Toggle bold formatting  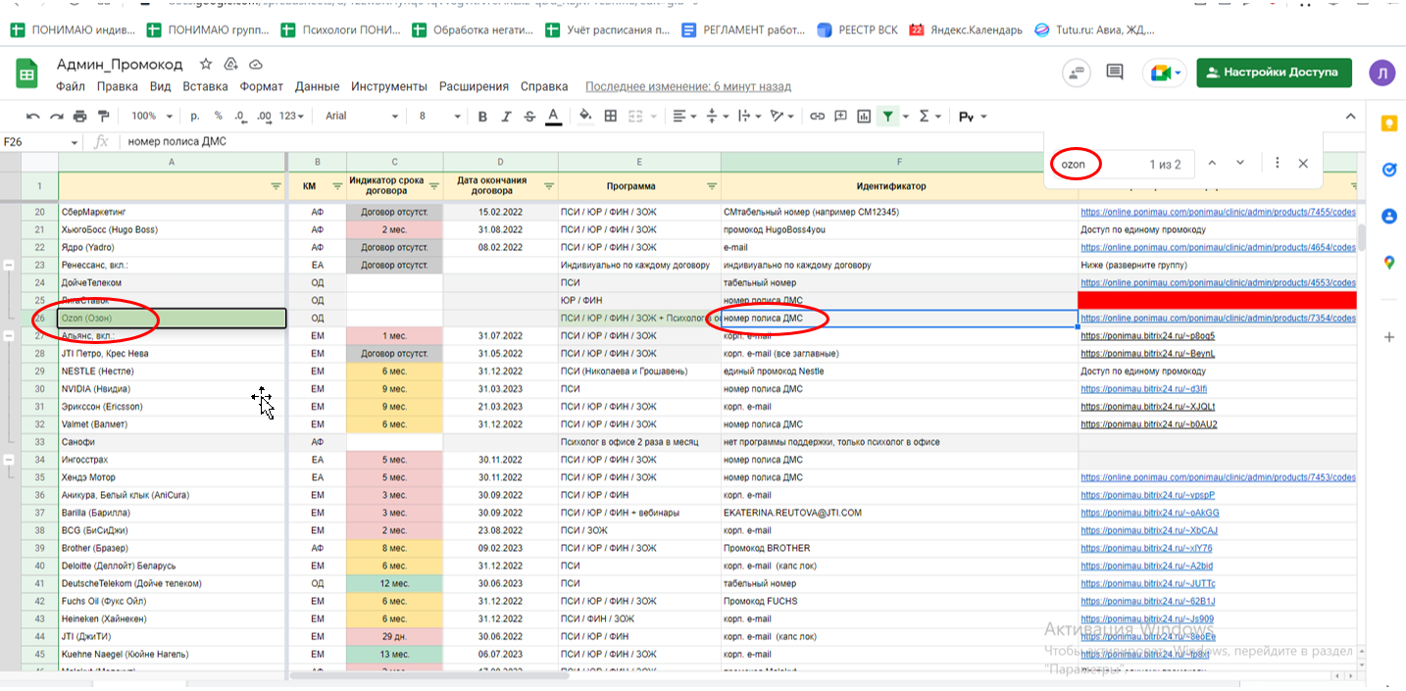pyautogui.click(x=482, y=117)
